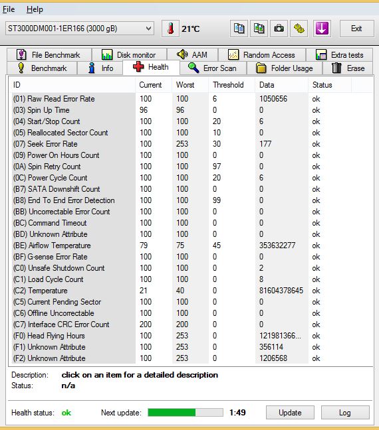Open the Help menu
This screenshot has height=430, width=379.
(x=35, y=9)
